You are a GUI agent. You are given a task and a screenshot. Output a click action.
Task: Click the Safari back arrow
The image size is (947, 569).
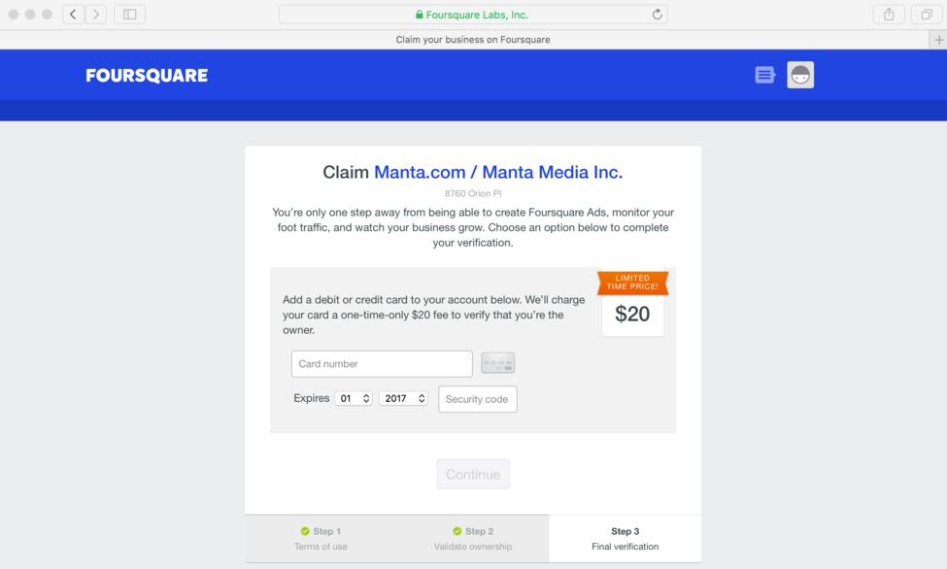click(x=73, y=14)
